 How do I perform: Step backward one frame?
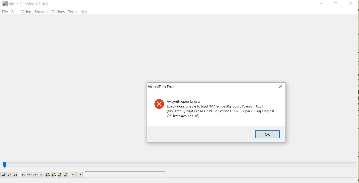tap(29, 174)
